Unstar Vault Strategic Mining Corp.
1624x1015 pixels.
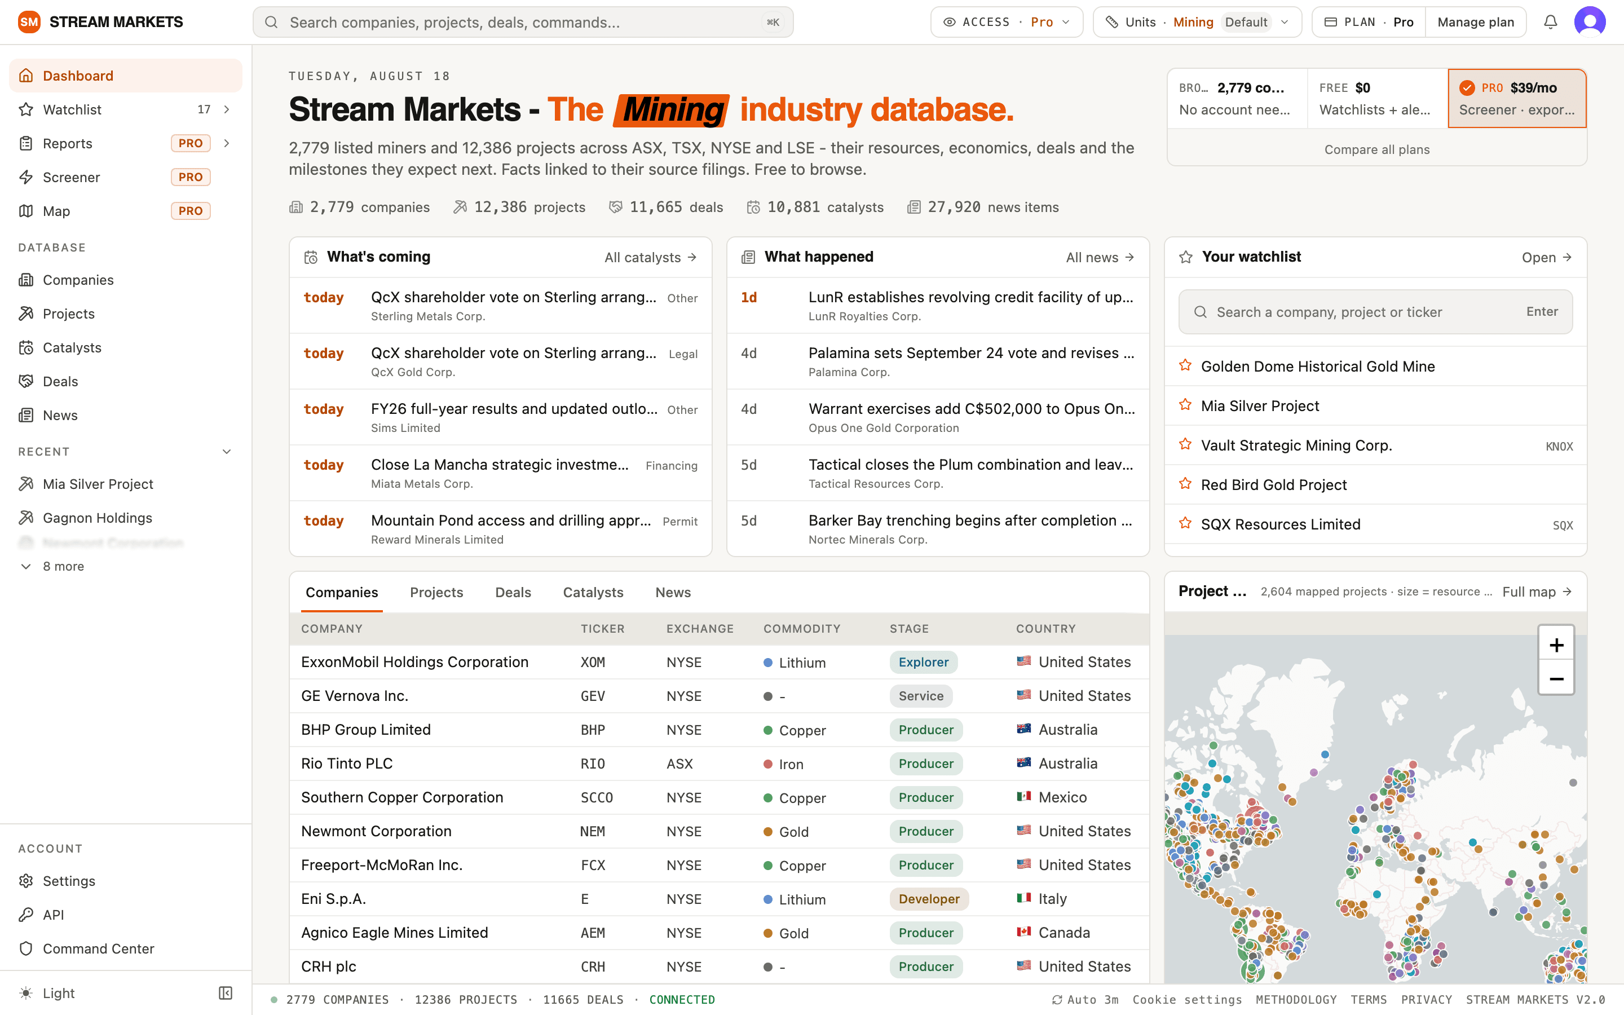point(1185,445)
